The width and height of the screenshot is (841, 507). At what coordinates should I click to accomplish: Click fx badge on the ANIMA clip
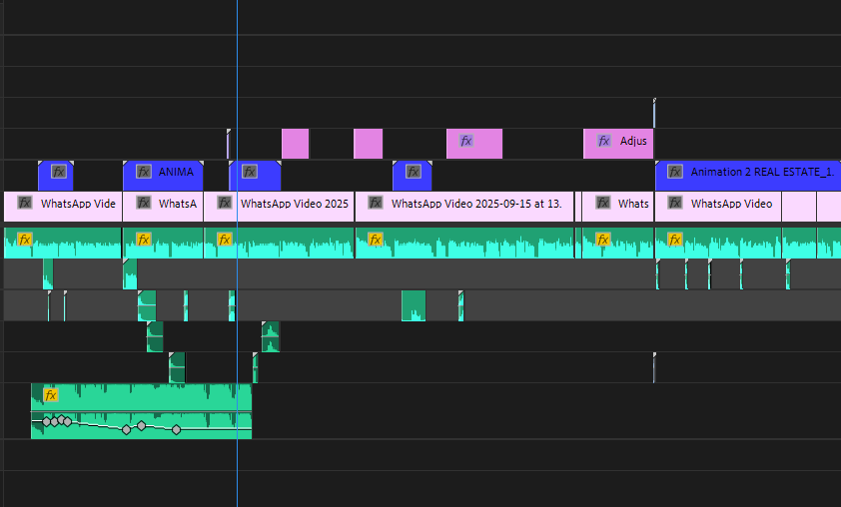[x=143, y=172]
